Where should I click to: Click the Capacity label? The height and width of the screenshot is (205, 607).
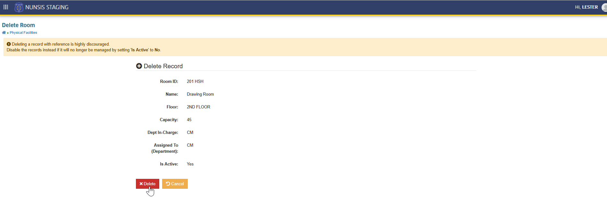click(169, 120)
